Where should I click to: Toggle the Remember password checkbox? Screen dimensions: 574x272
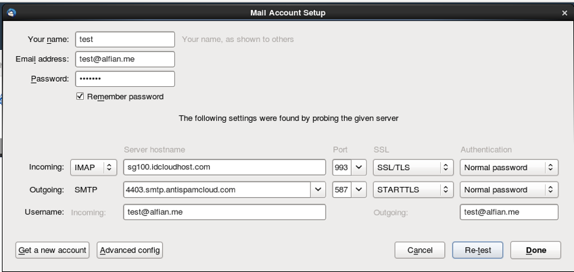click(x=80, y=97)
